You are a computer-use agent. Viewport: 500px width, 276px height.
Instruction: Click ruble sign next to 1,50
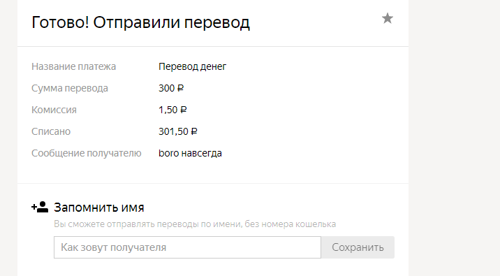point(184,110)
